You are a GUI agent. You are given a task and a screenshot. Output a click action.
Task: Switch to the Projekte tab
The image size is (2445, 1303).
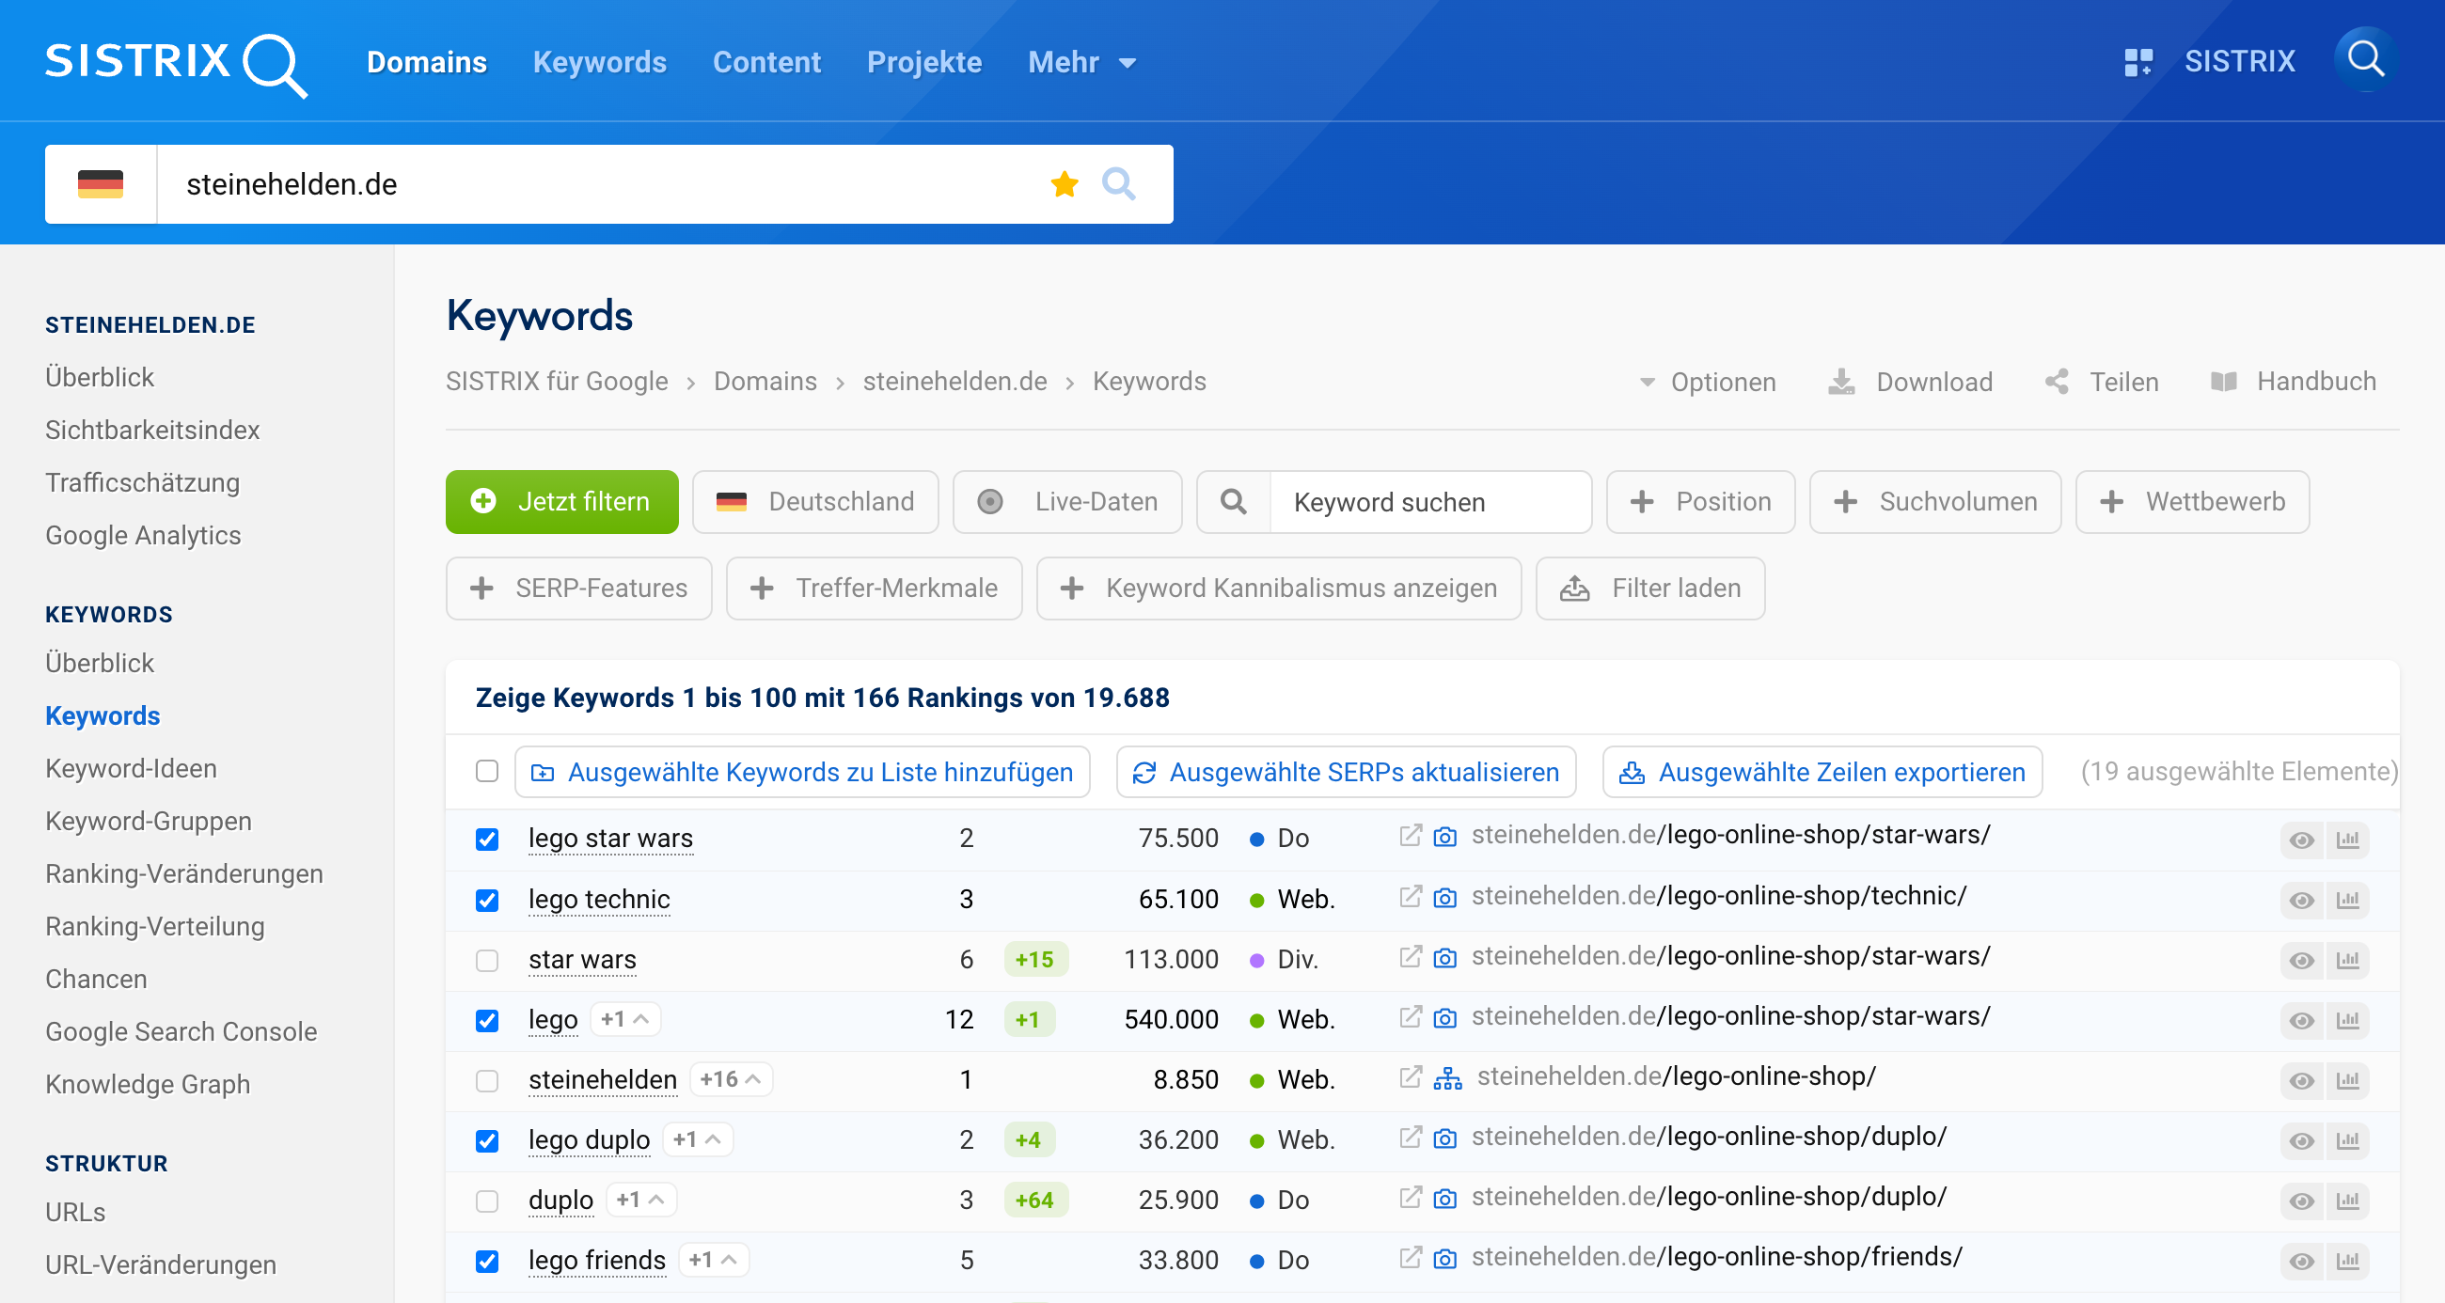(924, 63)
